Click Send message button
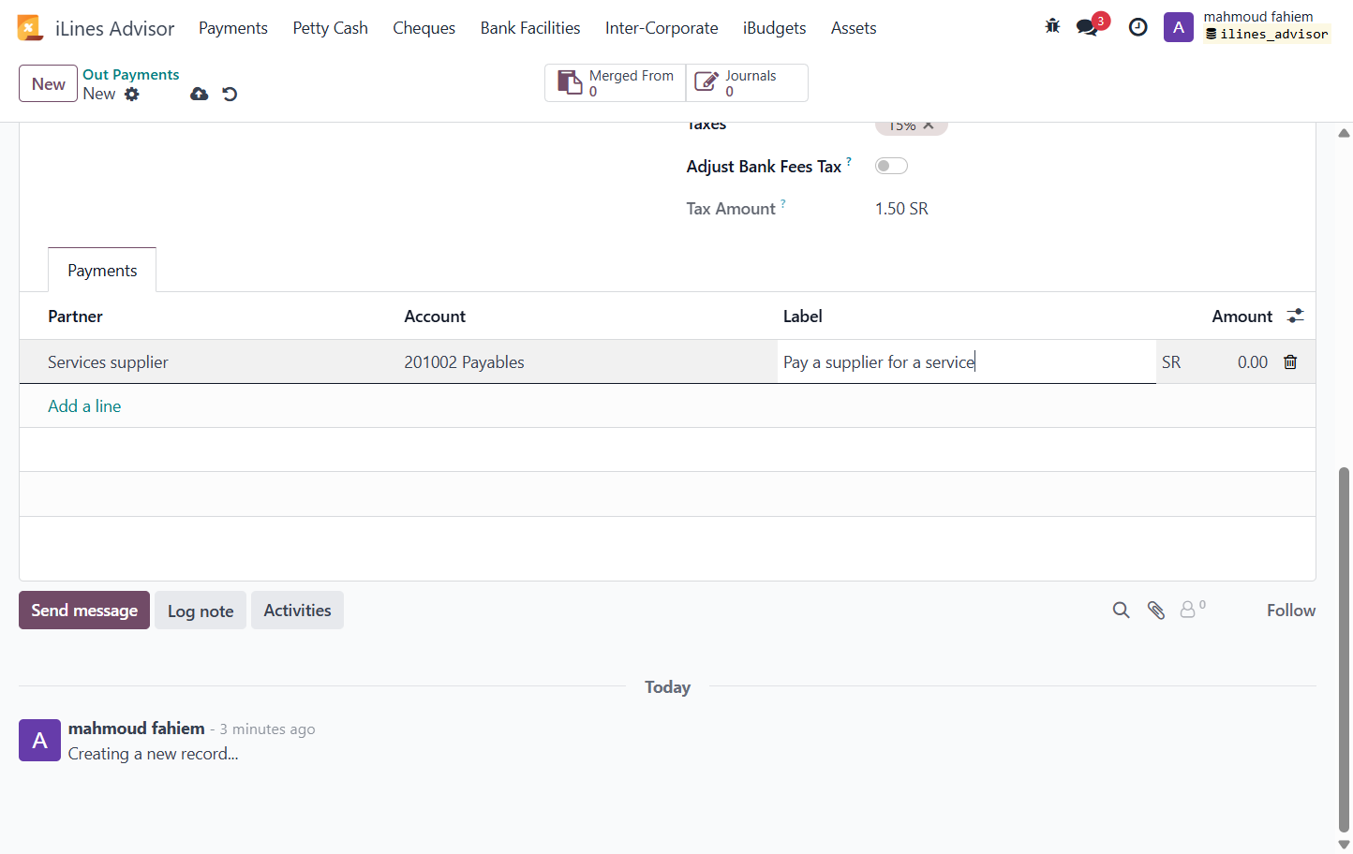This screenshot has height=854, width=1353. (84, 611)
